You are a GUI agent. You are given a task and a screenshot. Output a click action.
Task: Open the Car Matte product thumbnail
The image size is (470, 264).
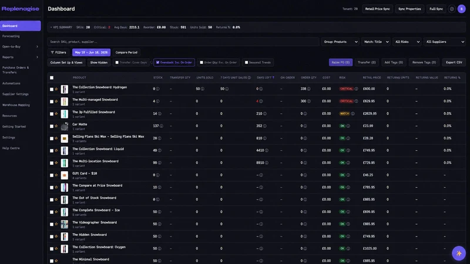[x=64, y=126]
